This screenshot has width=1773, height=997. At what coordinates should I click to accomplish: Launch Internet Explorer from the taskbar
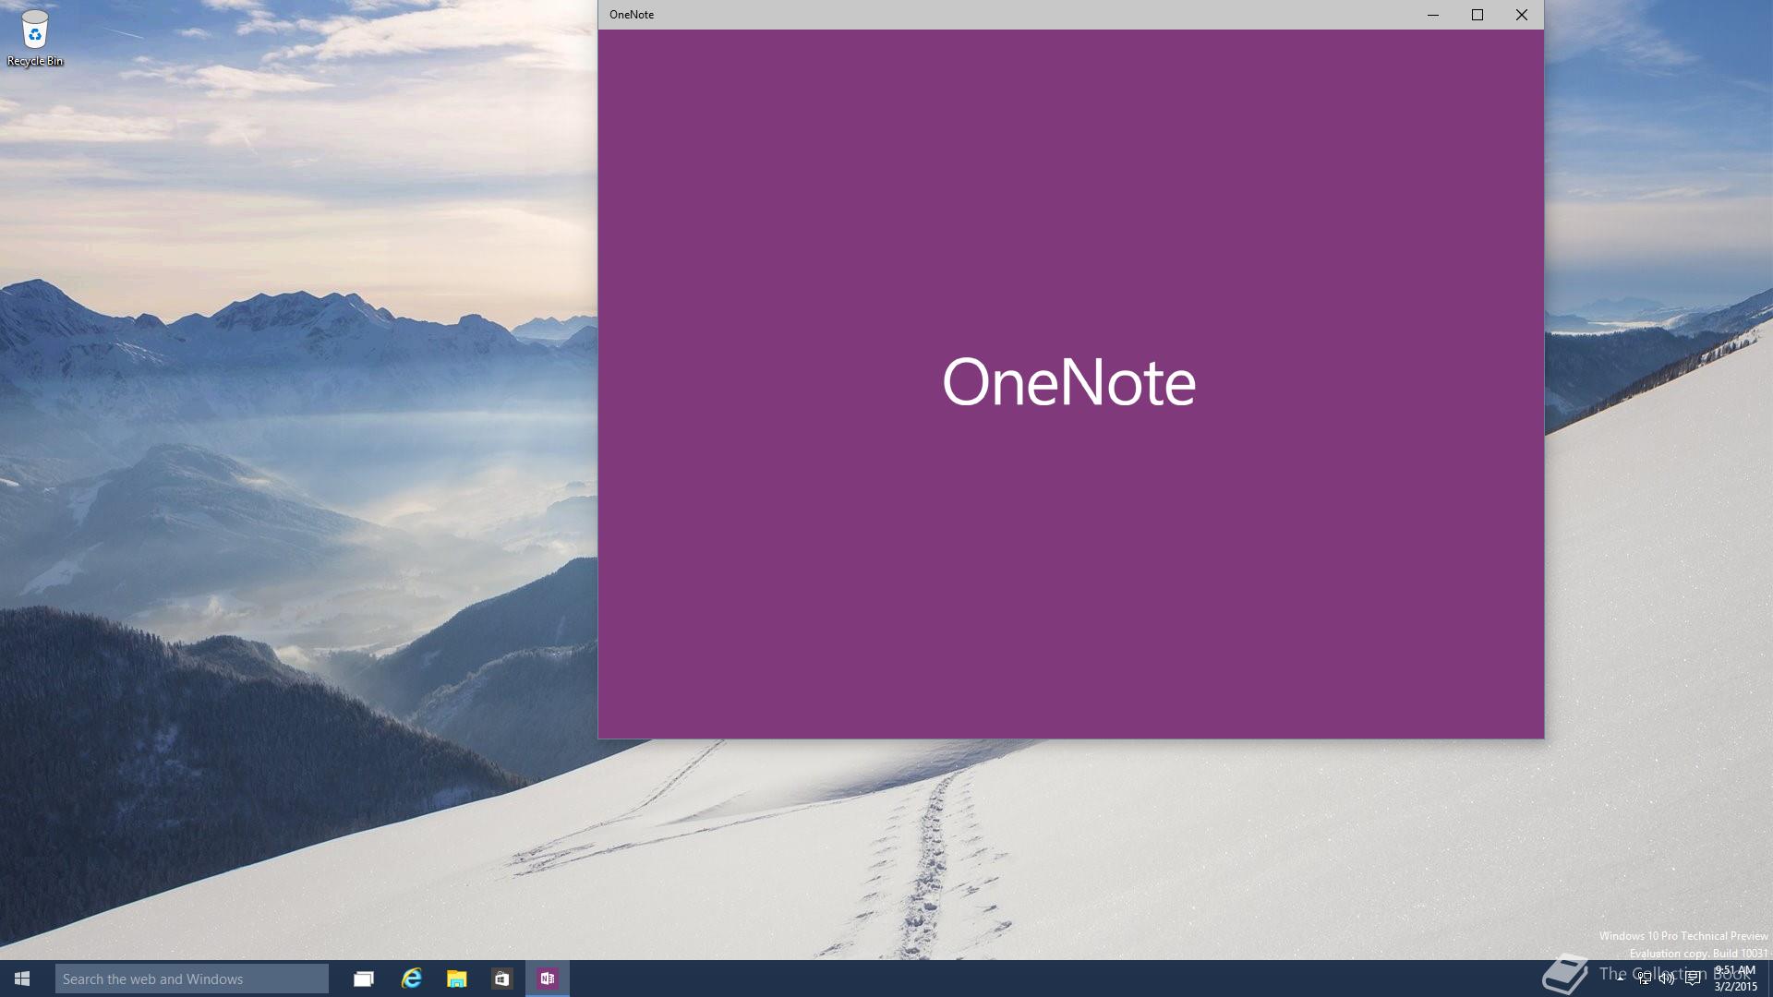[x=411, y=979]
